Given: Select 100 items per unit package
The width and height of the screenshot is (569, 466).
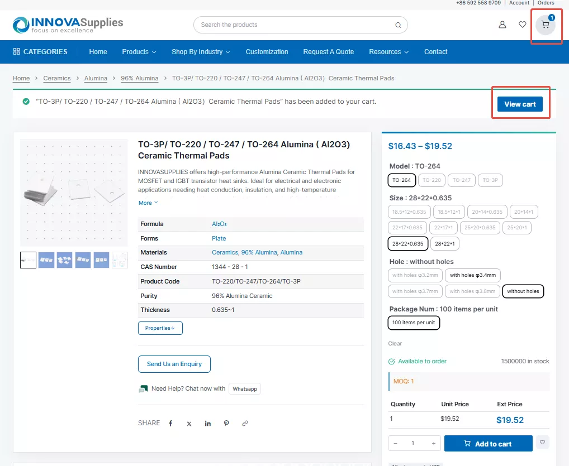Looking at the screenshot, I should tap(414, 323).
